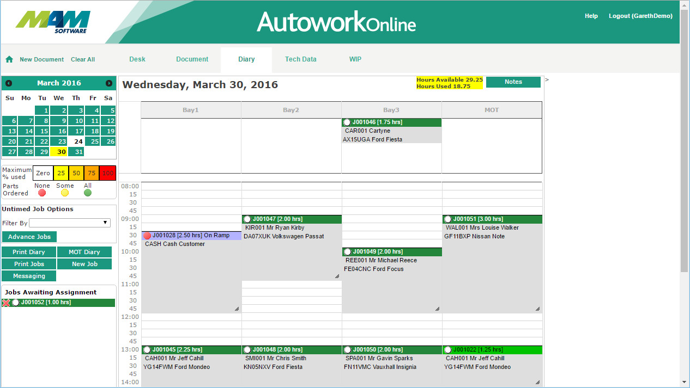
Task: Click status circle on job J001046
Action: pos(347,122)
